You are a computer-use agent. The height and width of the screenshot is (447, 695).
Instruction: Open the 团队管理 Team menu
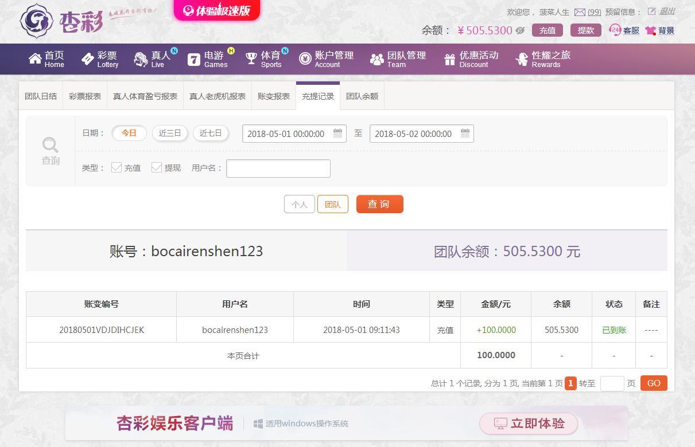(x=398, y=59)
